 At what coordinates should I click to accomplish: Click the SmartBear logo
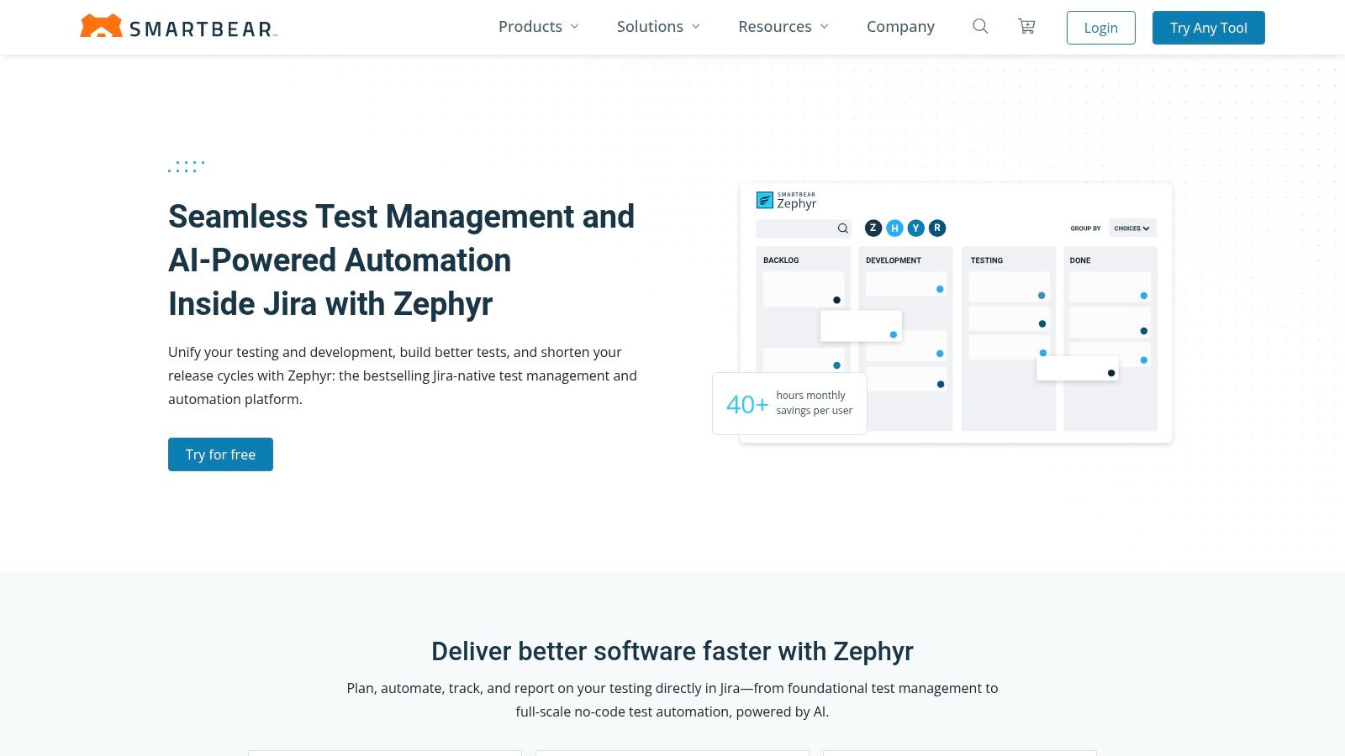[x=178, y=27]
